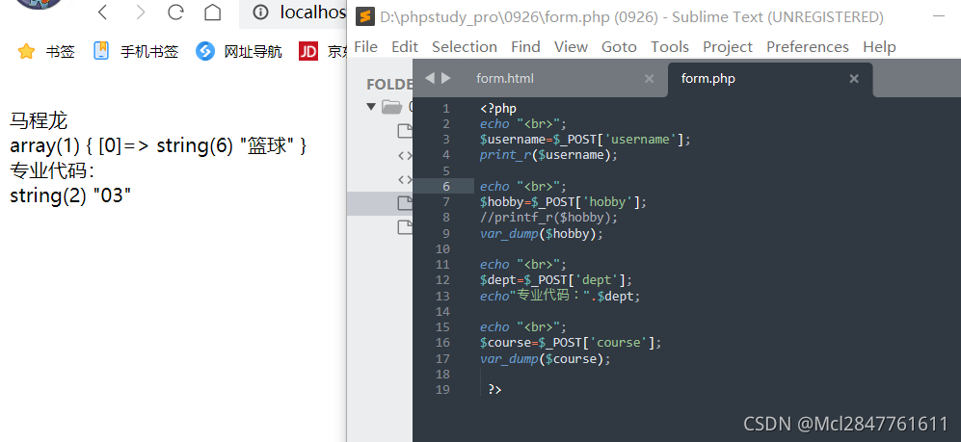Image resolution: width=961 pixels, height=442 pixels.
Task: Open the Goto menu
Action: tap(619, 47)
